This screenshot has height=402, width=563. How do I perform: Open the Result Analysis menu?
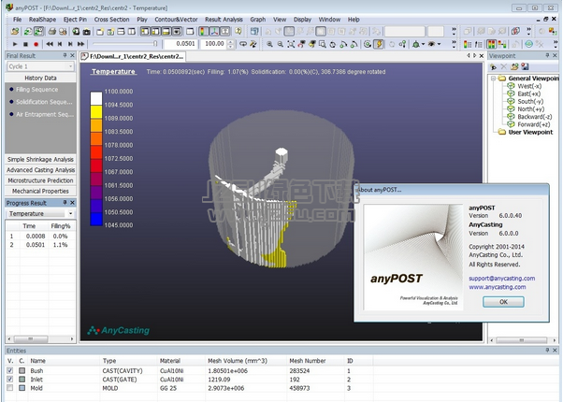[x=224, y=20]
